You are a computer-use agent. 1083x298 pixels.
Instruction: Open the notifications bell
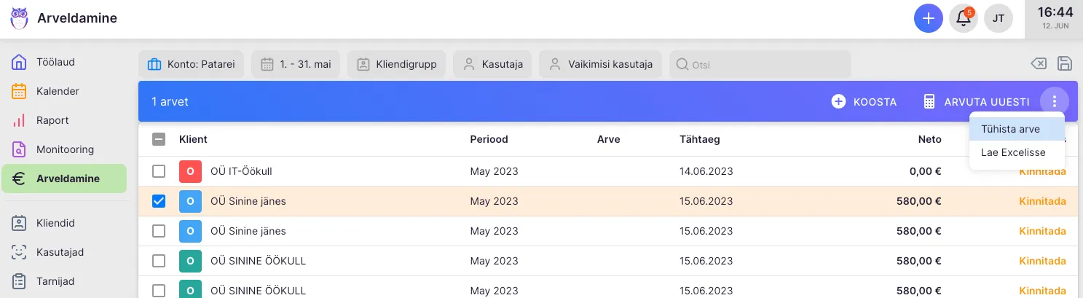[x=964, y=18]
